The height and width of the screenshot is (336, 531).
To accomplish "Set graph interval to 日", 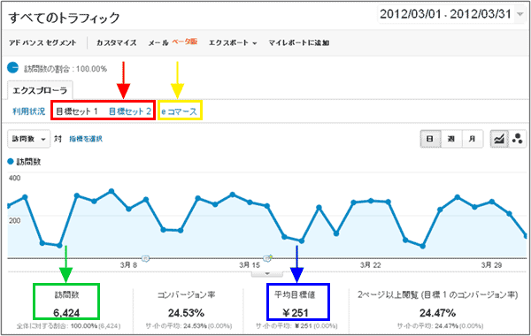I will (x=430, y=139).
